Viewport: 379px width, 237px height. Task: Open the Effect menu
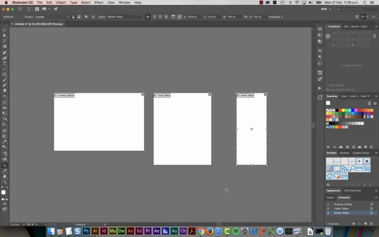[99, 2]
